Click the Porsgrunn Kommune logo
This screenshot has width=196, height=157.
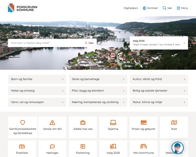coord(21,8)
